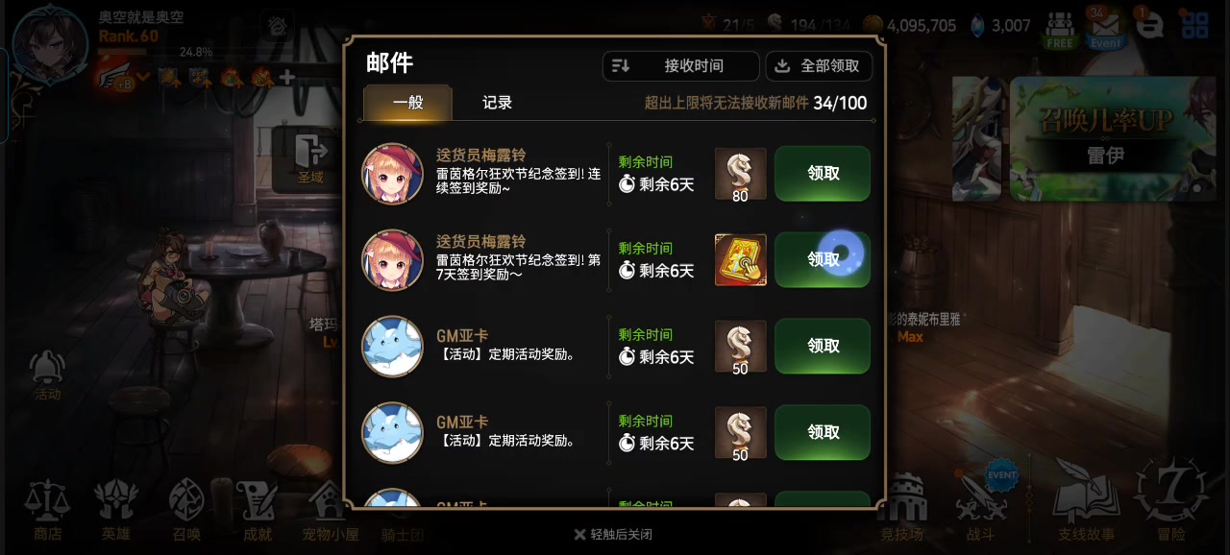The height and width of the screenshot is (555, 1230).
Task: Claim the 80 skystone reward mail
Action: pos(823,174)
